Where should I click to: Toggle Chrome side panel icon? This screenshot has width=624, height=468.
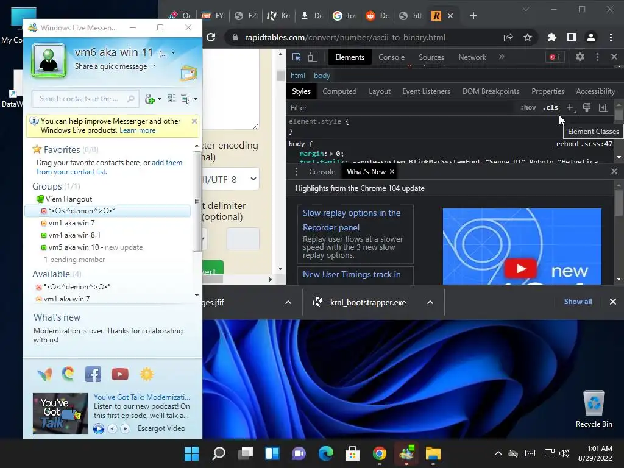click(572, 37)
